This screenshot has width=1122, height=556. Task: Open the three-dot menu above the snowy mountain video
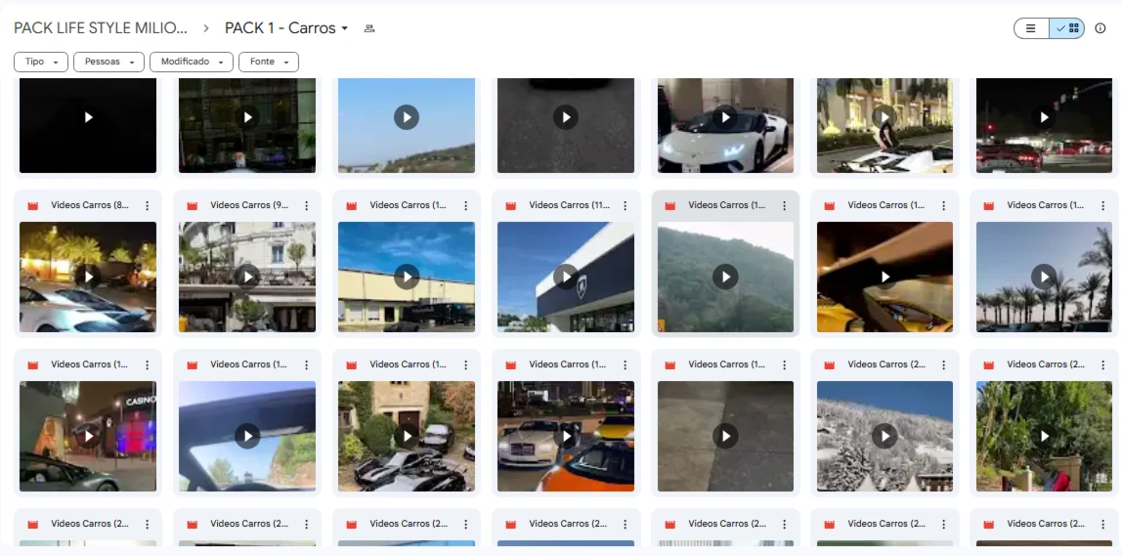944,364
